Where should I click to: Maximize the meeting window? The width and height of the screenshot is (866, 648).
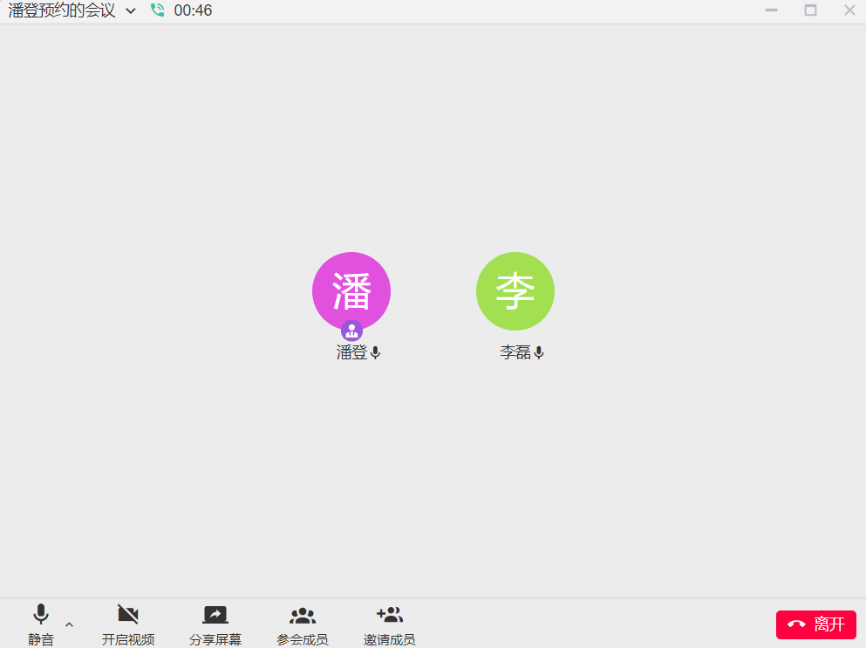(810, 10)
